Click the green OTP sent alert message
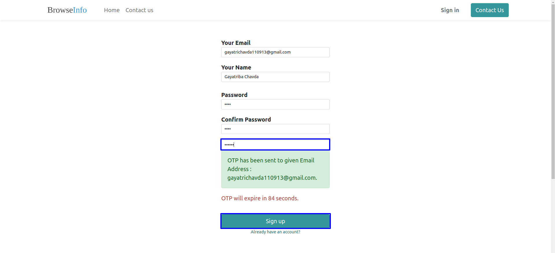 [x=275, y=169]
